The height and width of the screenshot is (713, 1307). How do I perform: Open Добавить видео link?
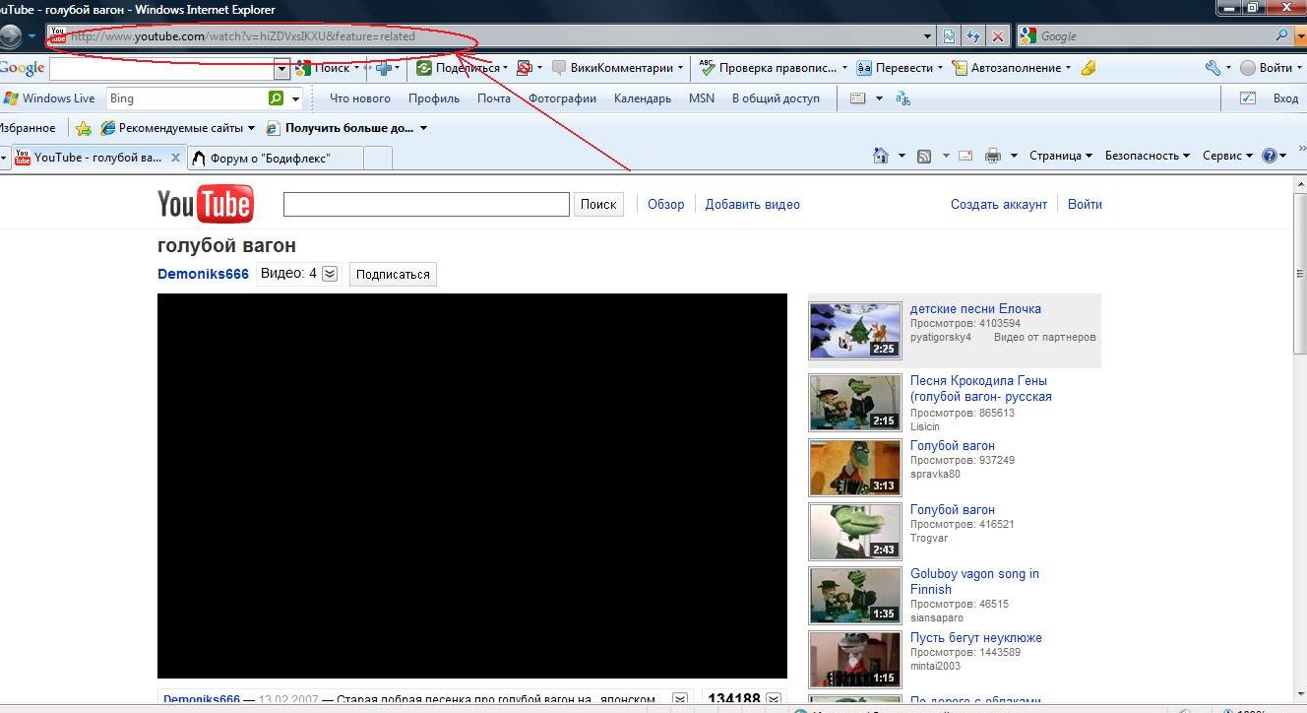[x=753, y=205]
